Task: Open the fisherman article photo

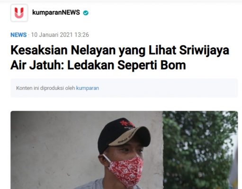Action: click(124, 150)
